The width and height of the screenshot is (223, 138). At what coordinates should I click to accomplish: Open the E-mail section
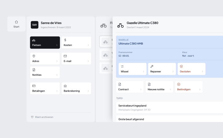coord(76,59)
